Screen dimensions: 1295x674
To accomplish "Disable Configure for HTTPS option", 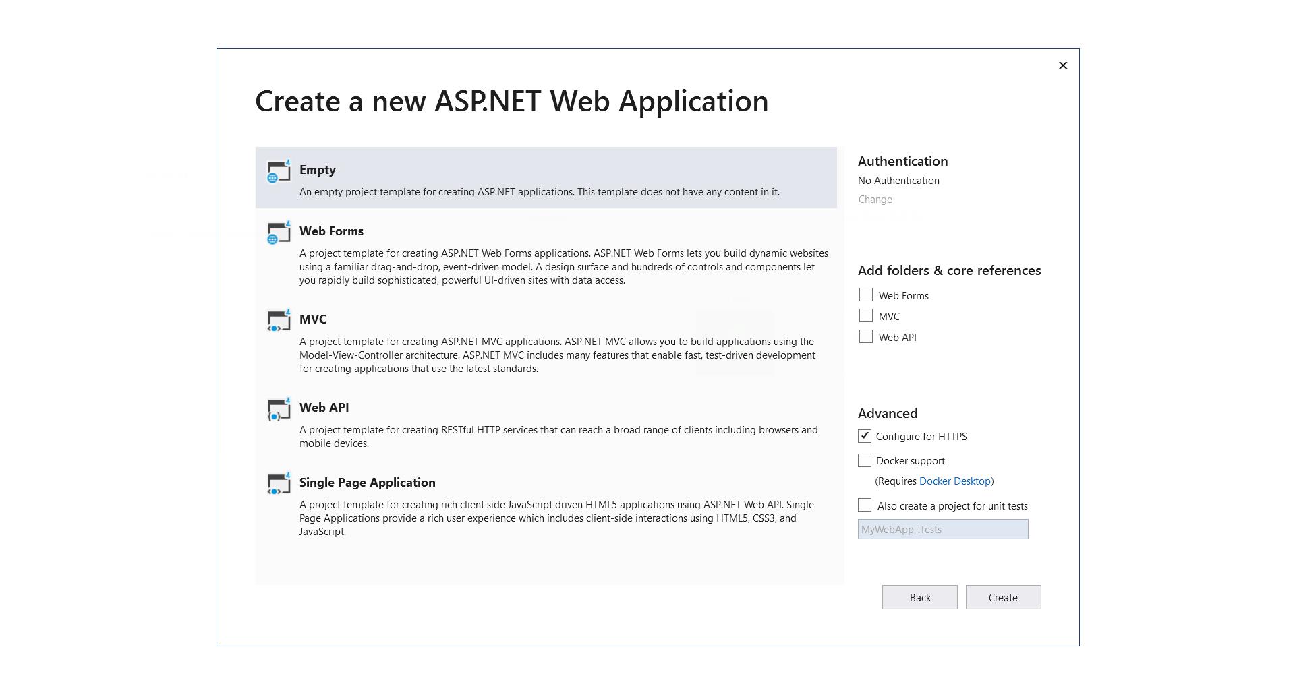I will click(865, 436).
